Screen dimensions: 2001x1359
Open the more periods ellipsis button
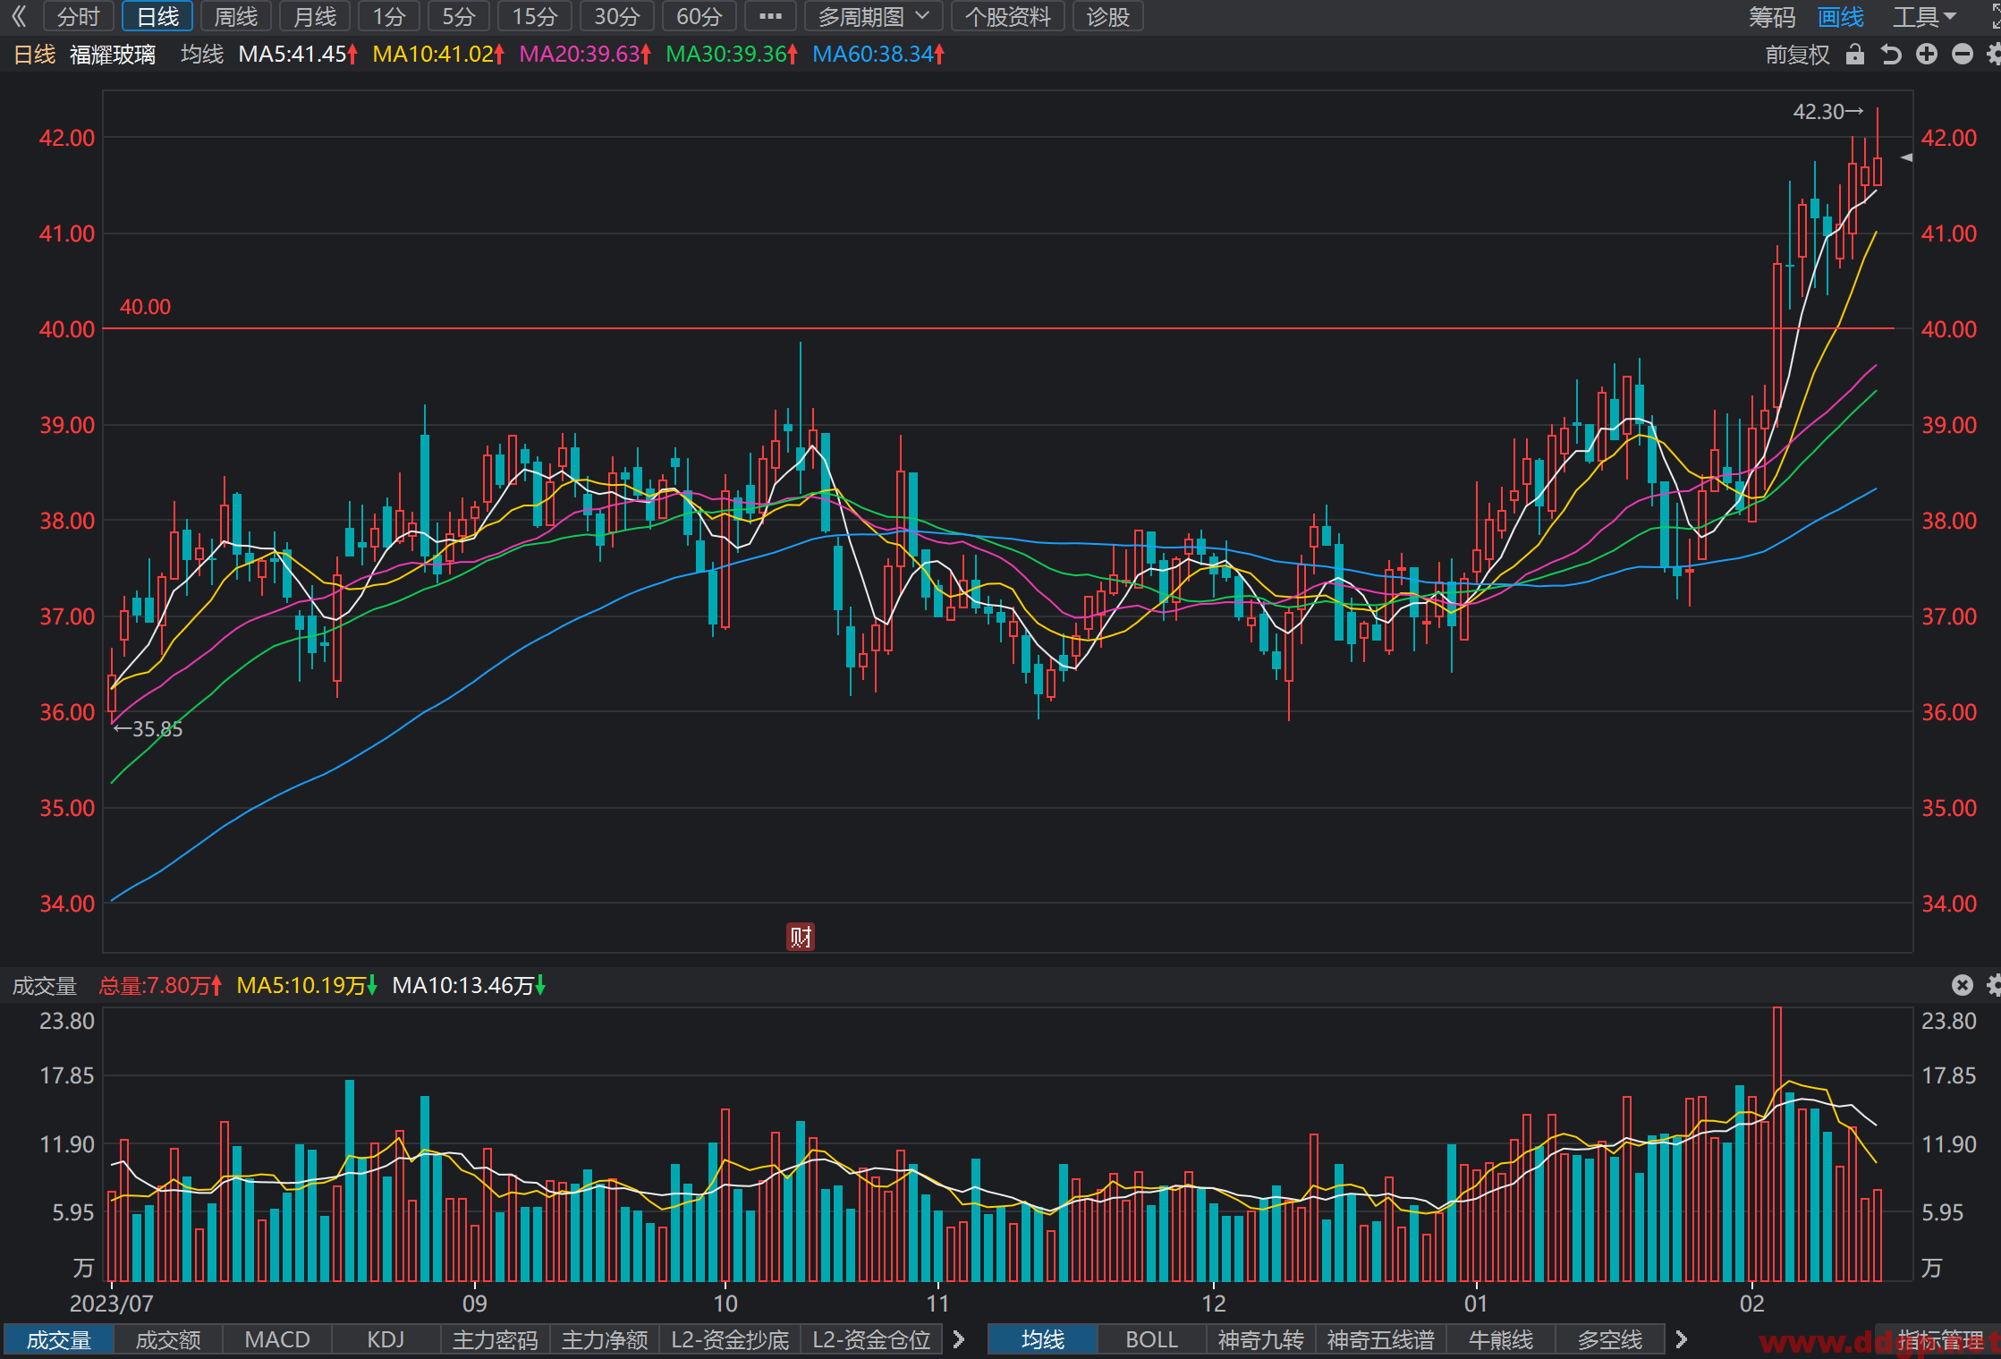(770, 16)
